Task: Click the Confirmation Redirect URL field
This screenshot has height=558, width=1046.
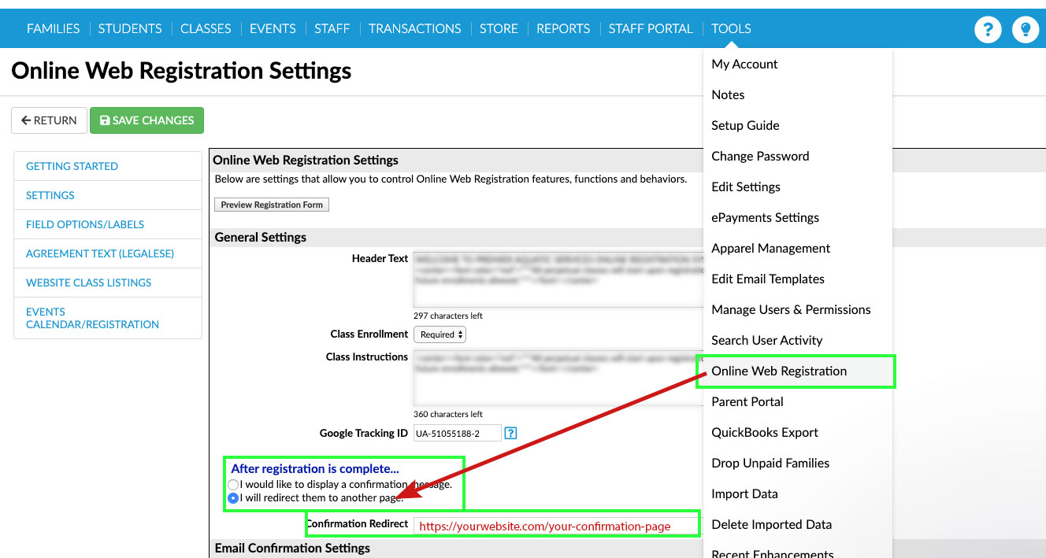Action: pyautogui.click(x=555, y=526)
